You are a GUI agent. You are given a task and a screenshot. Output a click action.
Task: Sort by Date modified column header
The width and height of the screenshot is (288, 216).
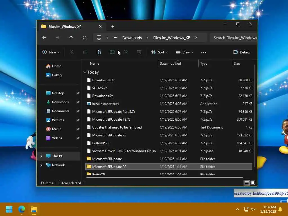pyautogui.click(x=170, y=64)
